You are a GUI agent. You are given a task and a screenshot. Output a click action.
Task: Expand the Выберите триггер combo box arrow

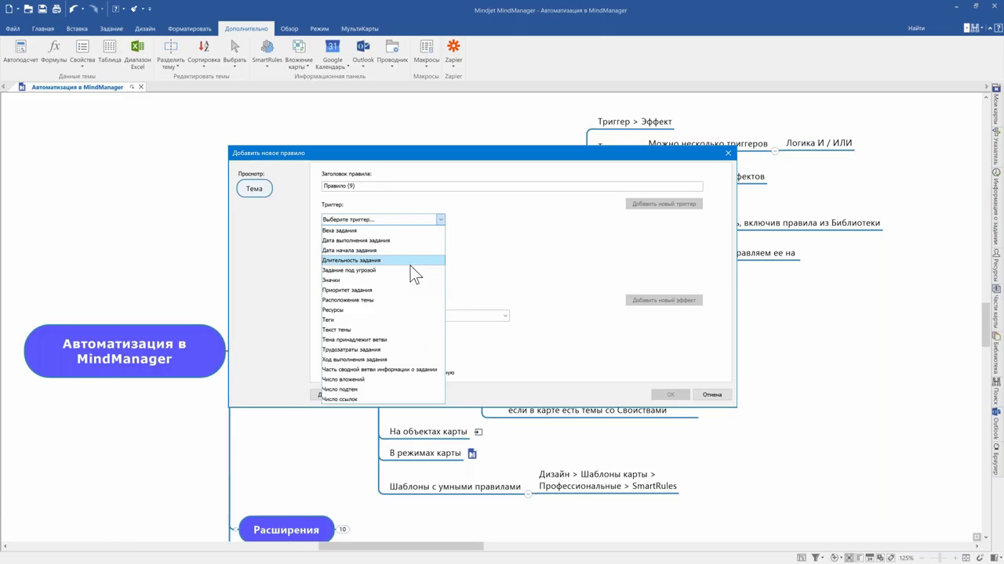click(x=441, y=219)
